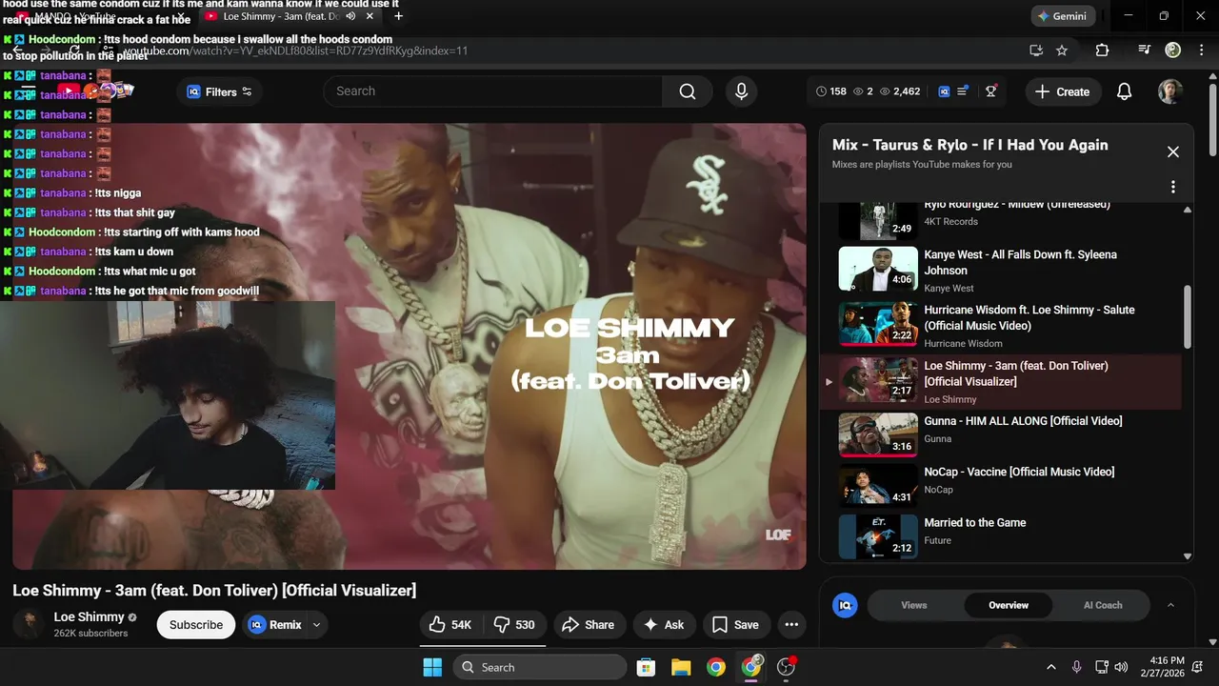Open a new tab with plus

(x=398, y=16)
